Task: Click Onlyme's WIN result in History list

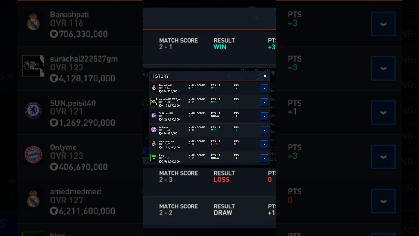Action: tap(214, 130)
